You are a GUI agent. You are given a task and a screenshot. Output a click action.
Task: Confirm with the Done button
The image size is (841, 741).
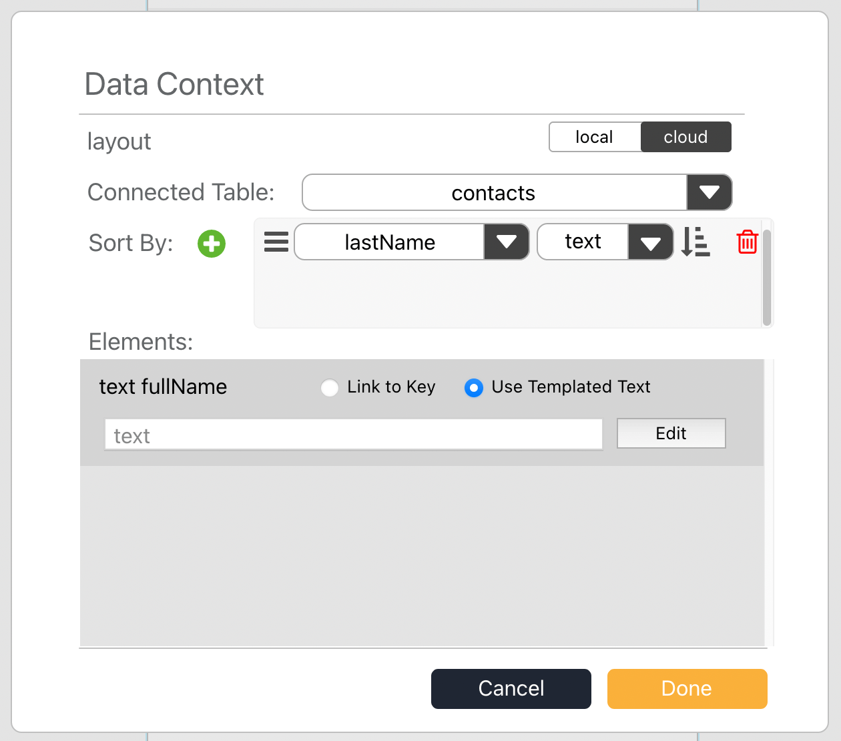(x=687, y=688)
